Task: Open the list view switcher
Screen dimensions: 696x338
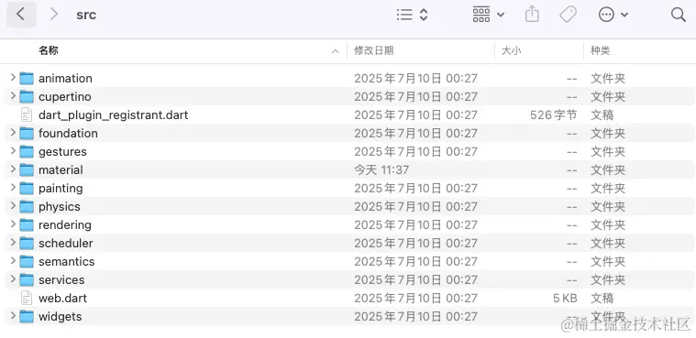Action: pyautogui.click(x=412, y=15)
